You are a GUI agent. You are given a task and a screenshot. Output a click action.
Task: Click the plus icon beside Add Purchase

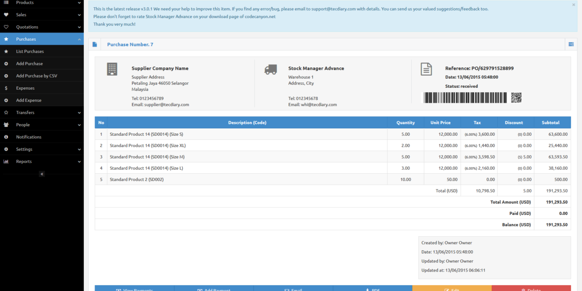click(6, 64)
